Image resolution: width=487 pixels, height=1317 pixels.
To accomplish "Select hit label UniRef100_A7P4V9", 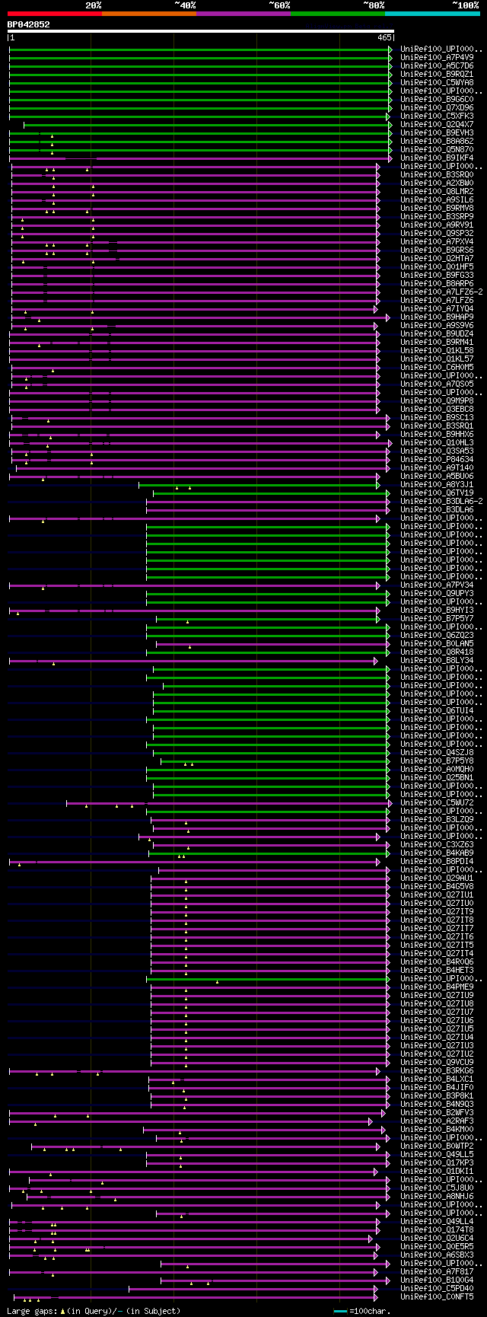I will pos(437,57).
